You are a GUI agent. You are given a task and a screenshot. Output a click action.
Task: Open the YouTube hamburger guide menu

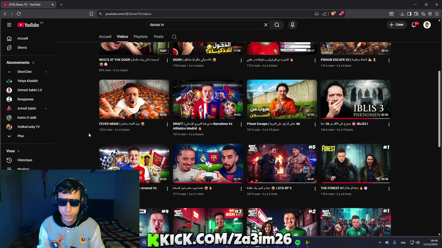click(x=9, y=25)
